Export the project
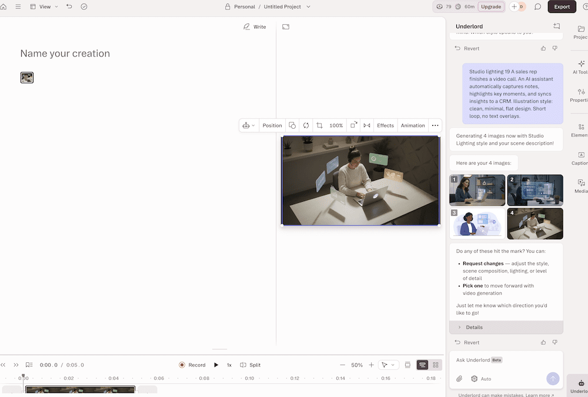Screen dimensions: 588x397 [562, 6]
